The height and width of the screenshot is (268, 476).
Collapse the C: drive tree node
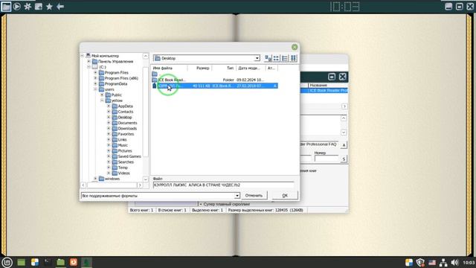click(89, 67)
